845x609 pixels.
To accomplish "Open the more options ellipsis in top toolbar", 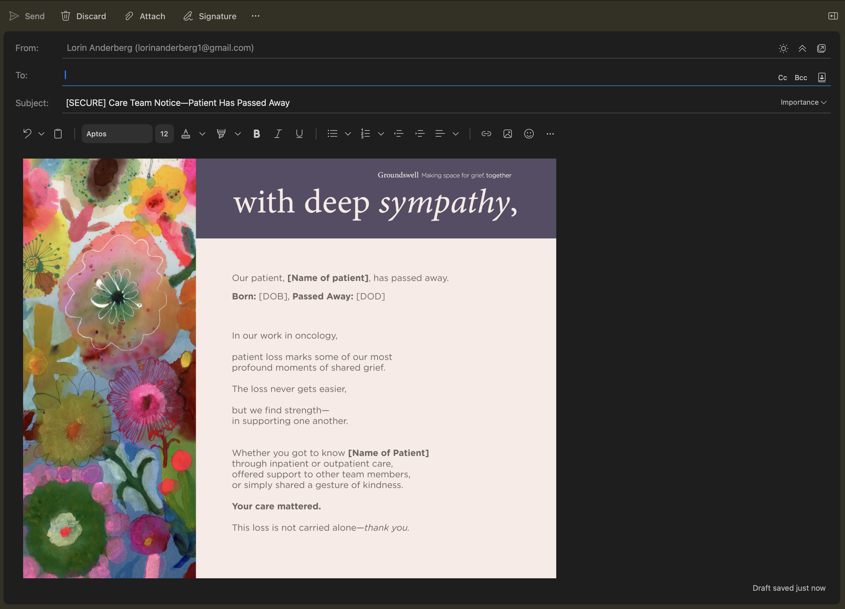I will pyautogui.click(x=256, y=16).
